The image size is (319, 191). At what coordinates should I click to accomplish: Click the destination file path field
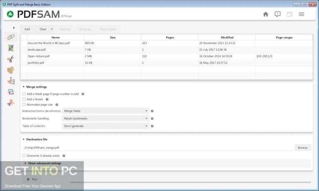(x=158, y=148)
